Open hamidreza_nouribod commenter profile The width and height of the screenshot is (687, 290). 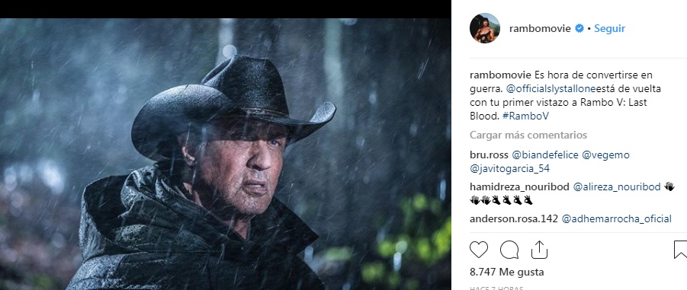(519, 187)
